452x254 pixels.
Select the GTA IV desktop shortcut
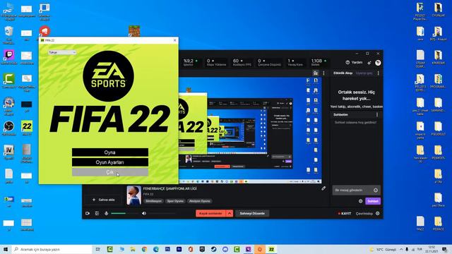pos(9,152)
